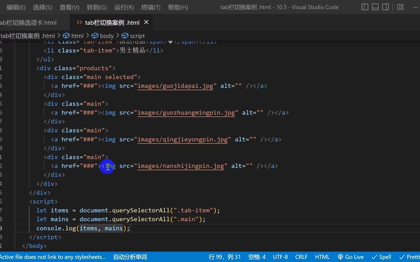The image size is (420, 262).
Task: Click the opening <script> tag
Action: (43, 202)
